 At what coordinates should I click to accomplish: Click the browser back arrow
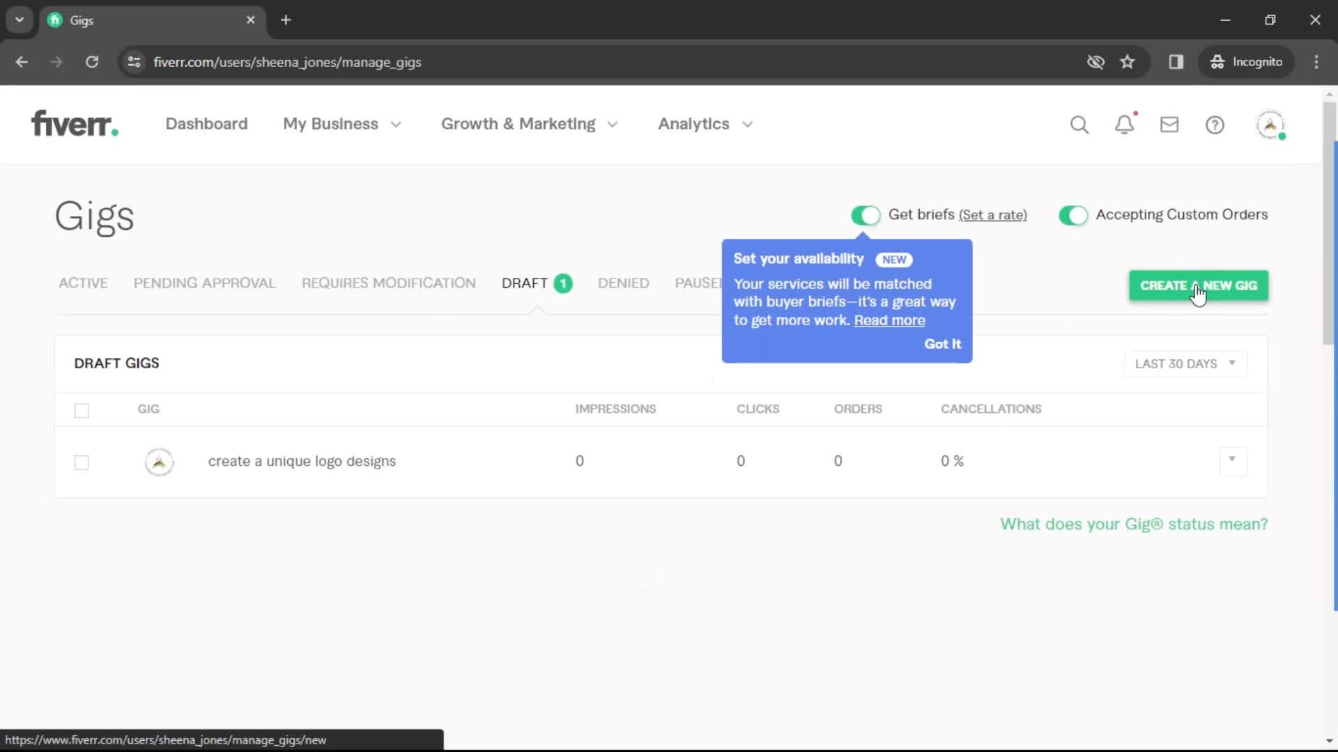(22, 62)
